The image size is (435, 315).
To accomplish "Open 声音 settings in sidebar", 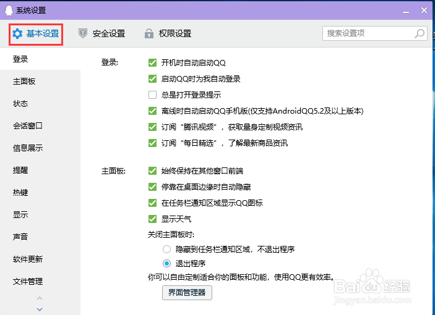I will (x=40, y=237).
